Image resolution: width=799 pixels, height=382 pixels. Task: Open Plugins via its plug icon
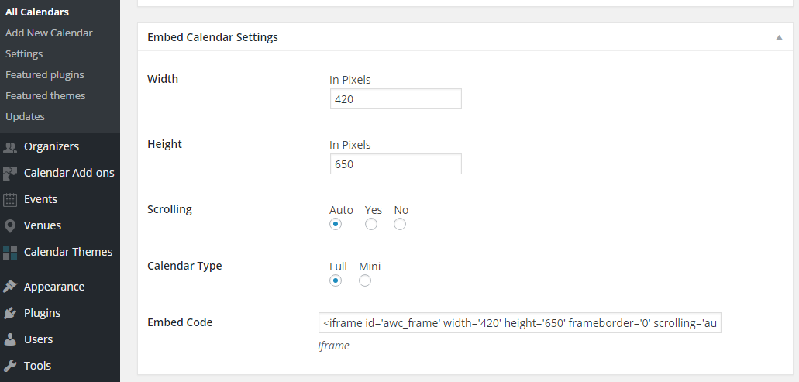point(10,313)
